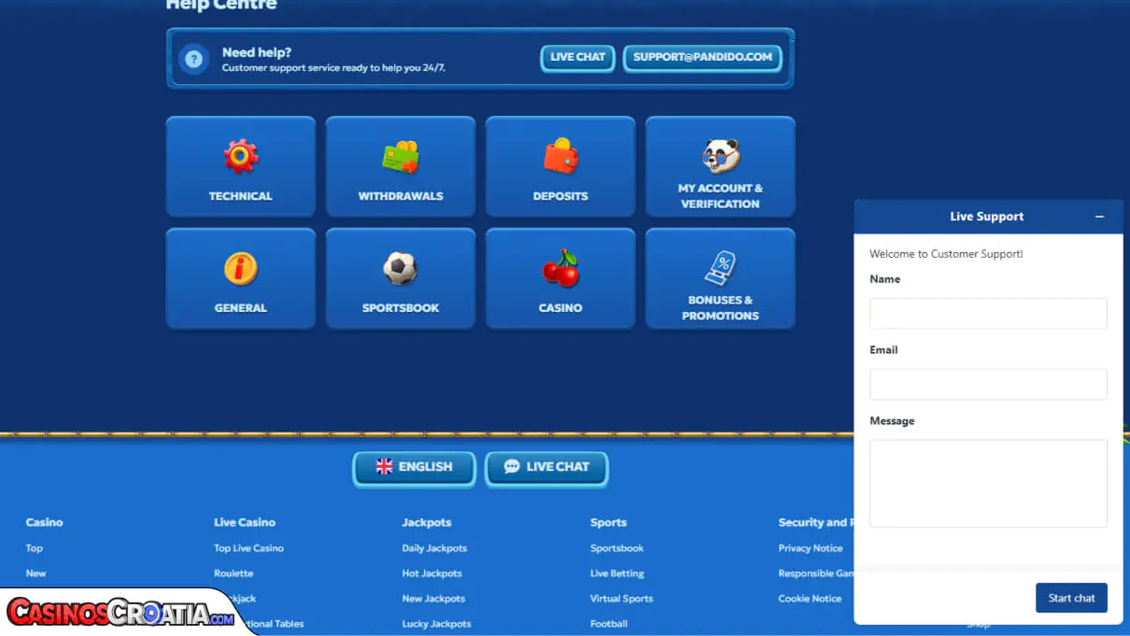Open My Account & Verification tile
The image size is (1130, 636).
click(720, 166)
